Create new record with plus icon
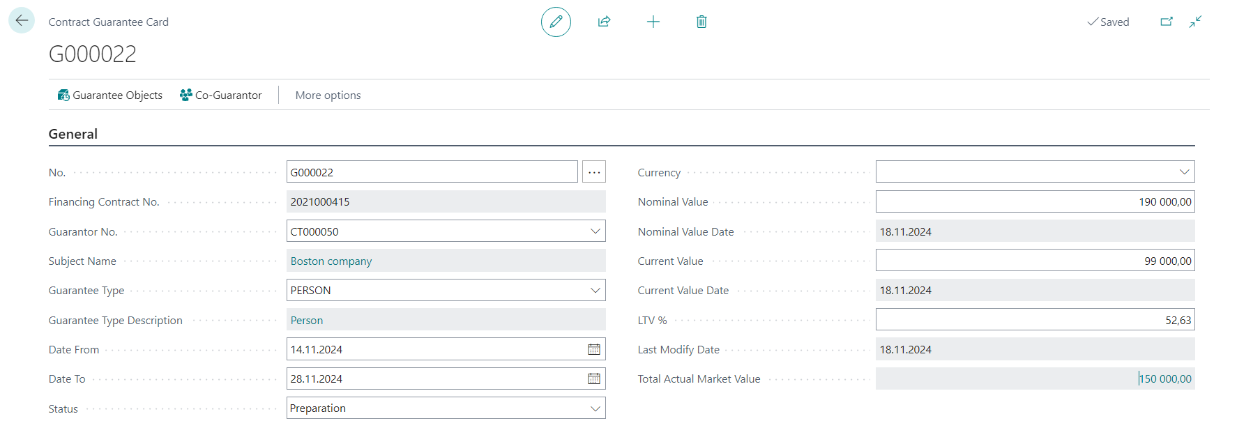 click(653, 22)
